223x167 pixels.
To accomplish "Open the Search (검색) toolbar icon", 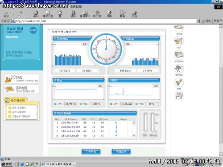I will pyautogui.click(x=73, y=14).
